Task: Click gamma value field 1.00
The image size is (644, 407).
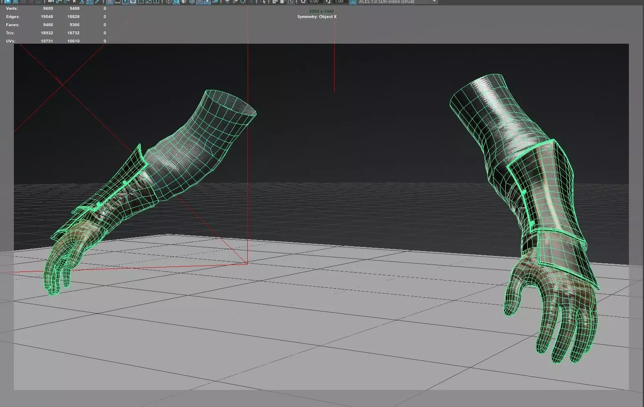Action: pos(339,2)
